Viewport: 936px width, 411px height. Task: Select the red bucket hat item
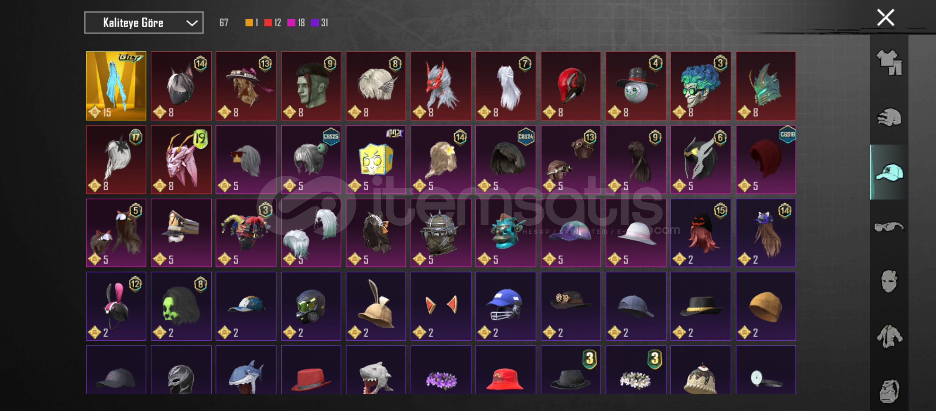point(506,370)
